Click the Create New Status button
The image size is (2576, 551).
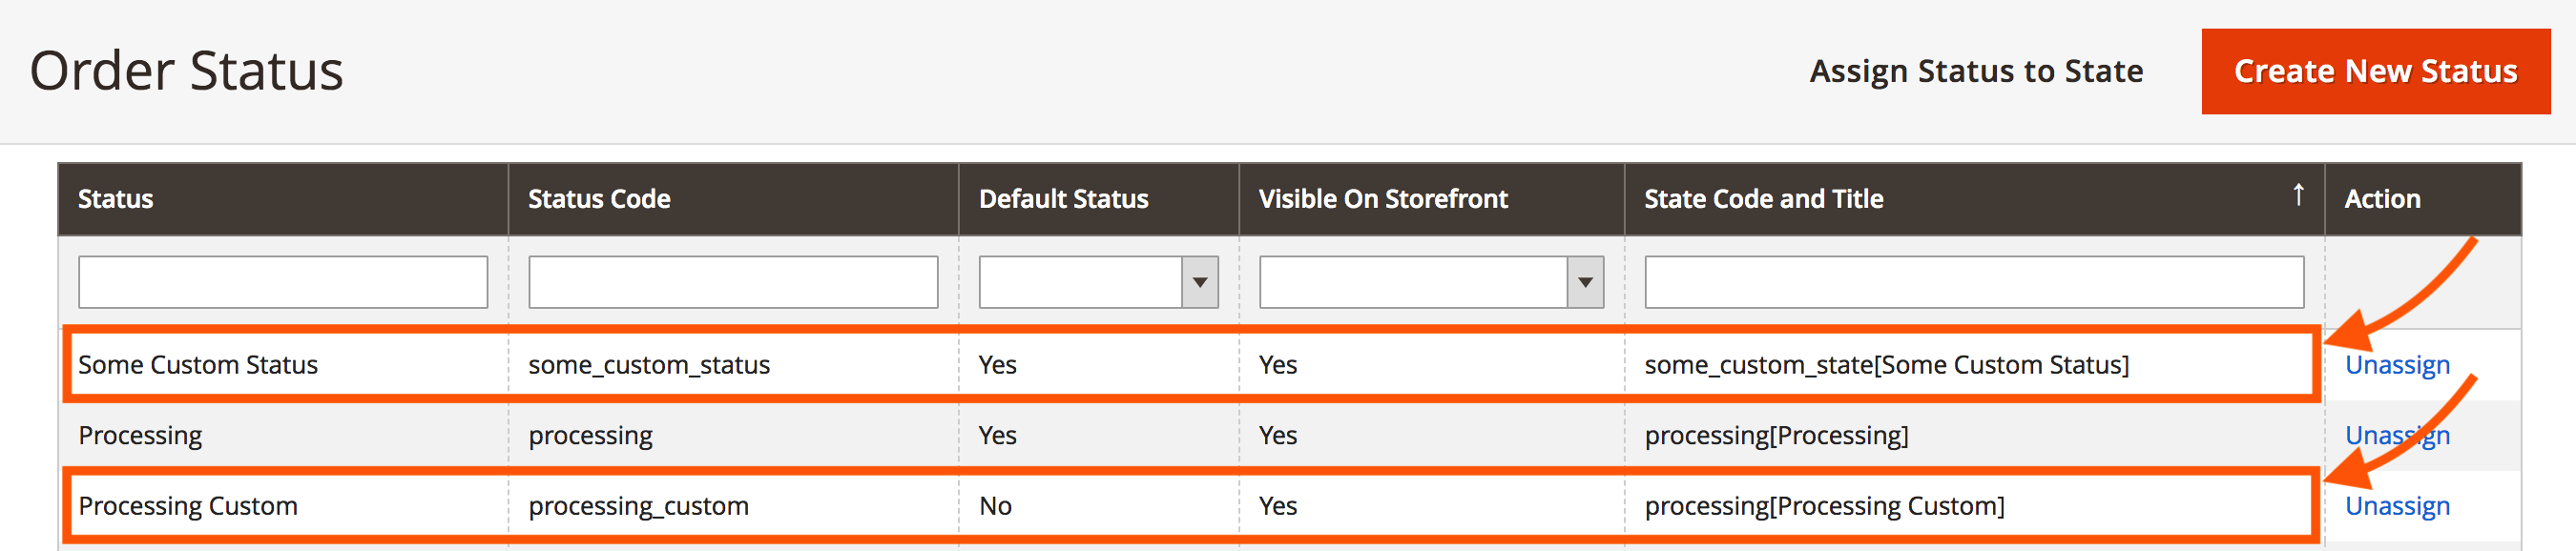(2375, 71)
